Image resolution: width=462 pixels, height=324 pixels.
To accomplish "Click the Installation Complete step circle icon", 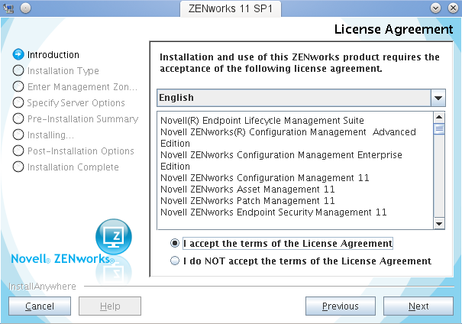I will (x=18, y=167).
